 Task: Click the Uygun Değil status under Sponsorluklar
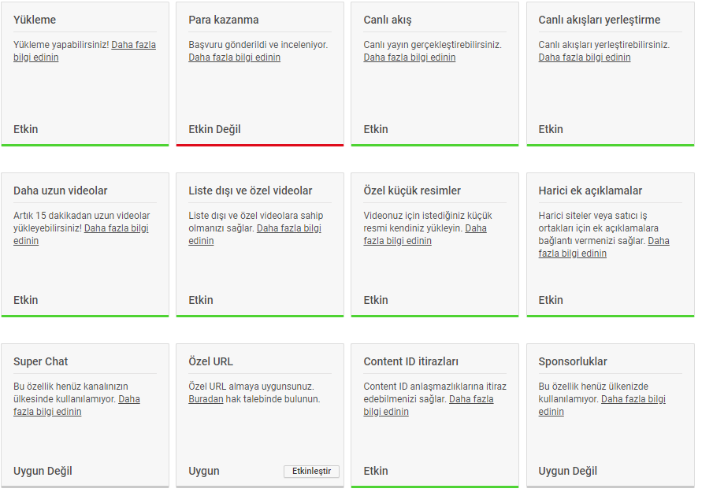click(x=567, y=471)
